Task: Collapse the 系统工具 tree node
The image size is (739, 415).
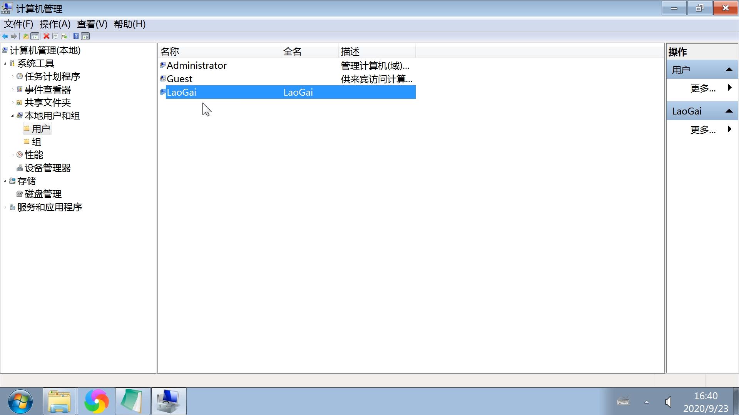Action: [x=5, y=63]
